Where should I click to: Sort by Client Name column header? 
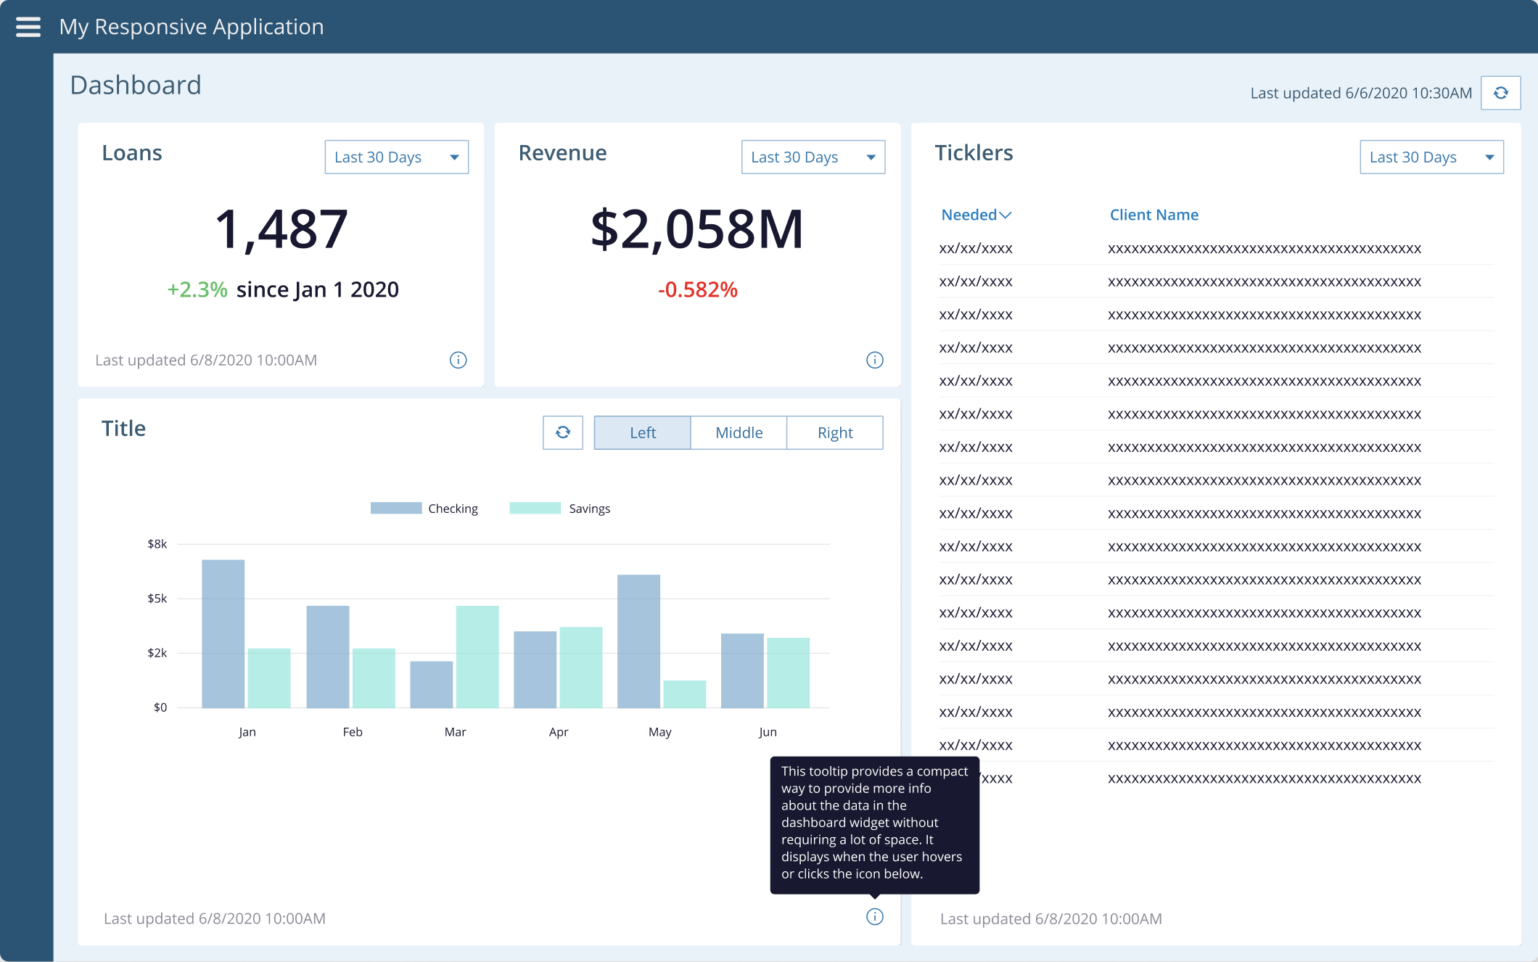click(x=1153, y=215)
